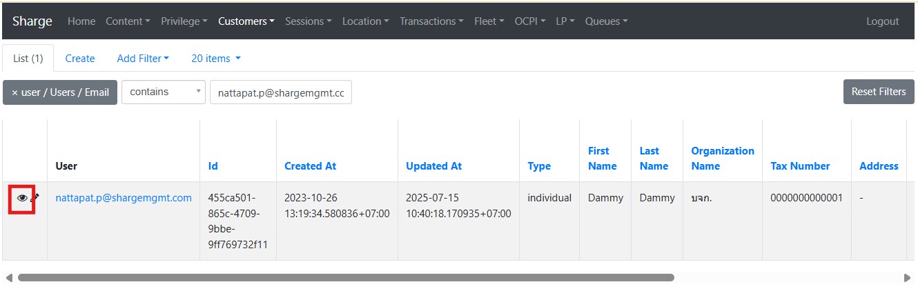Image resolution: width=918 pixels, height=291 pixels.
Task: Sort by Created At column header
Action: [310, 166]
